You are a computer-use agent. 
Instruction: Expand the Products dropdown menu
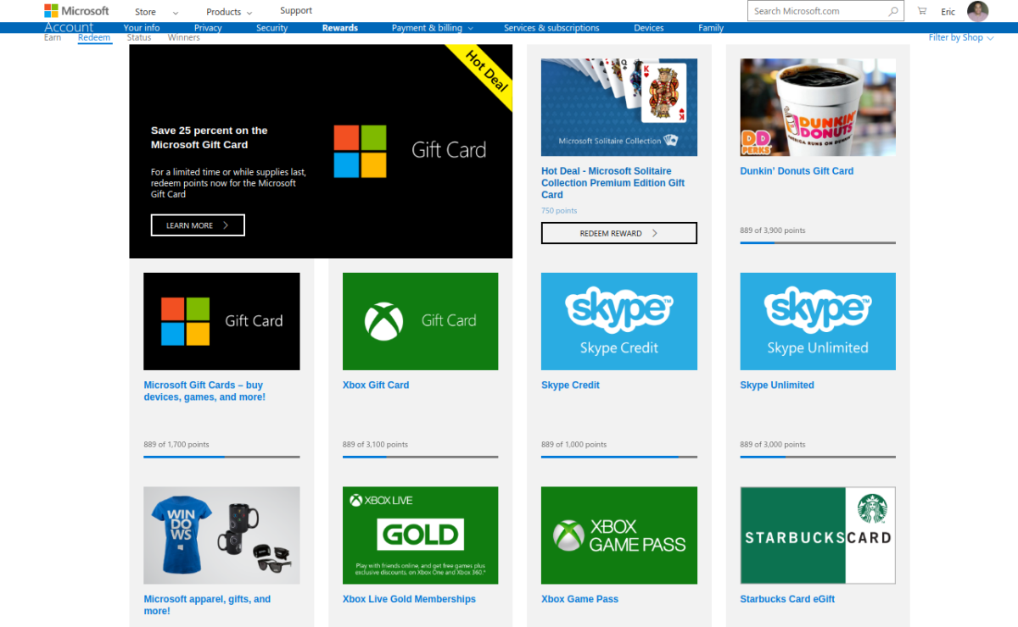(229, 12)
